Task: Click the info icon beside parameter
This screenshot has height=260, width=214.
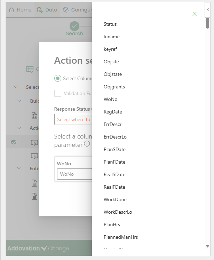Action: click(x=87, y=144)
